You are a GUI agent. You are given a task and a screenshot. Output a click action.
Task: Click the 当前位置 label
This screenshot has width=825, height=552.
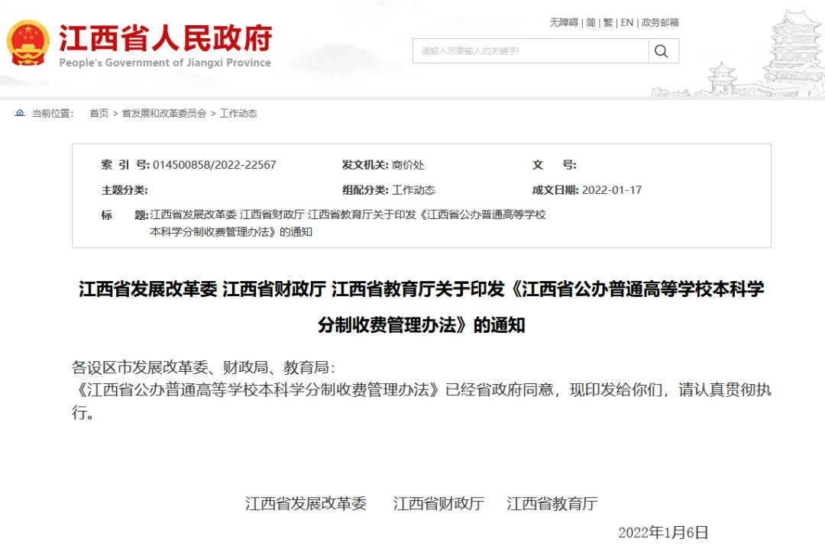tap(53, 113)
